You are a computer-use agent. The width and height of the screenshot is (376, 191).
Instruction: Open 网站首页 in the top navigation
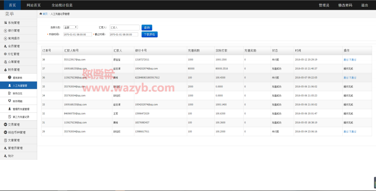click(x=34, y=5)
